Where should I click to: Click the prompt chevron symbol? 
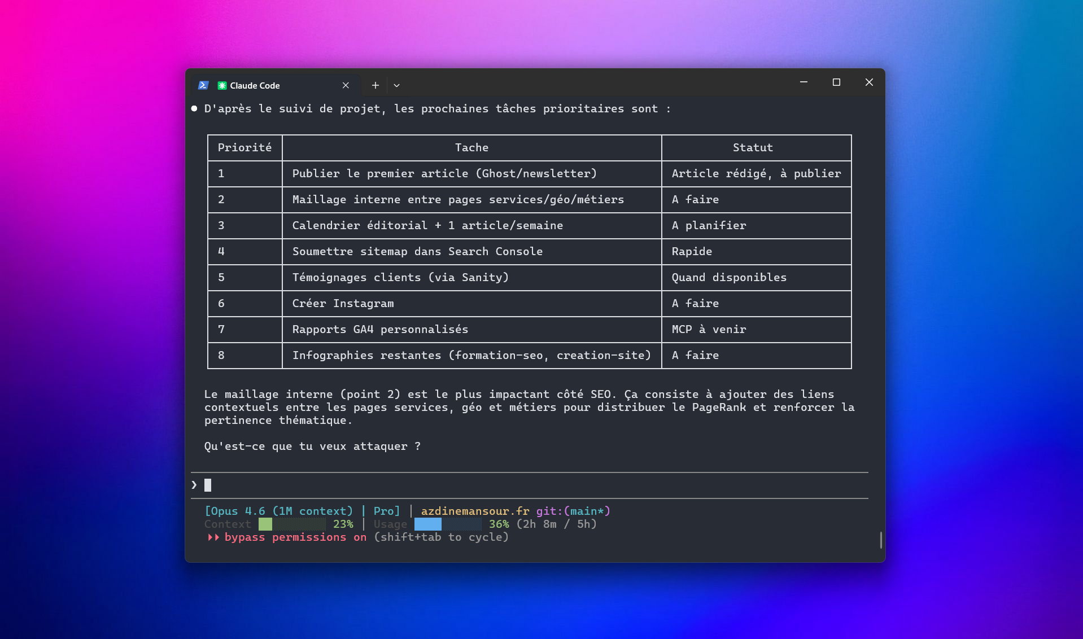[x=194, y=485]
